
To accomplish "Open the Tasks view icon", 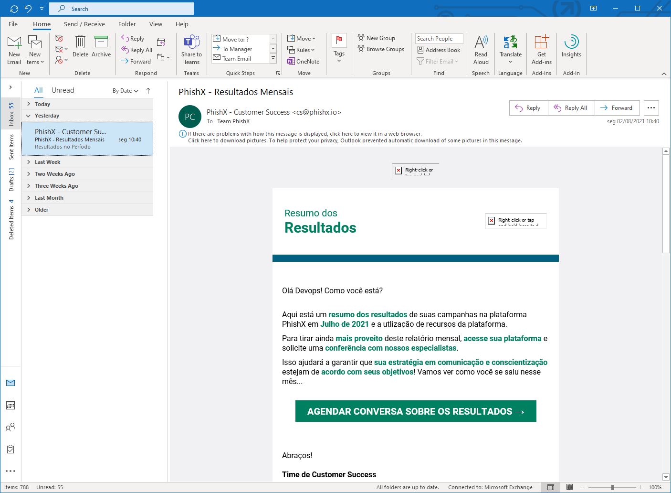I will [x=10, y=449].
